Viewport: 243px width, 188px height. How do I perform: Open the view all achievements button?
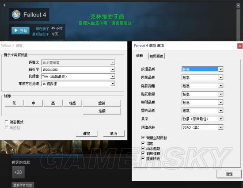coord(23,185)
